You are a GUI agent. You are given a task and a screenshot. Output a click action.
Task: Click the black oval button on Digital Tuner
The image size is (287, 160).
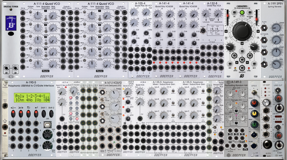coord(11,34)
